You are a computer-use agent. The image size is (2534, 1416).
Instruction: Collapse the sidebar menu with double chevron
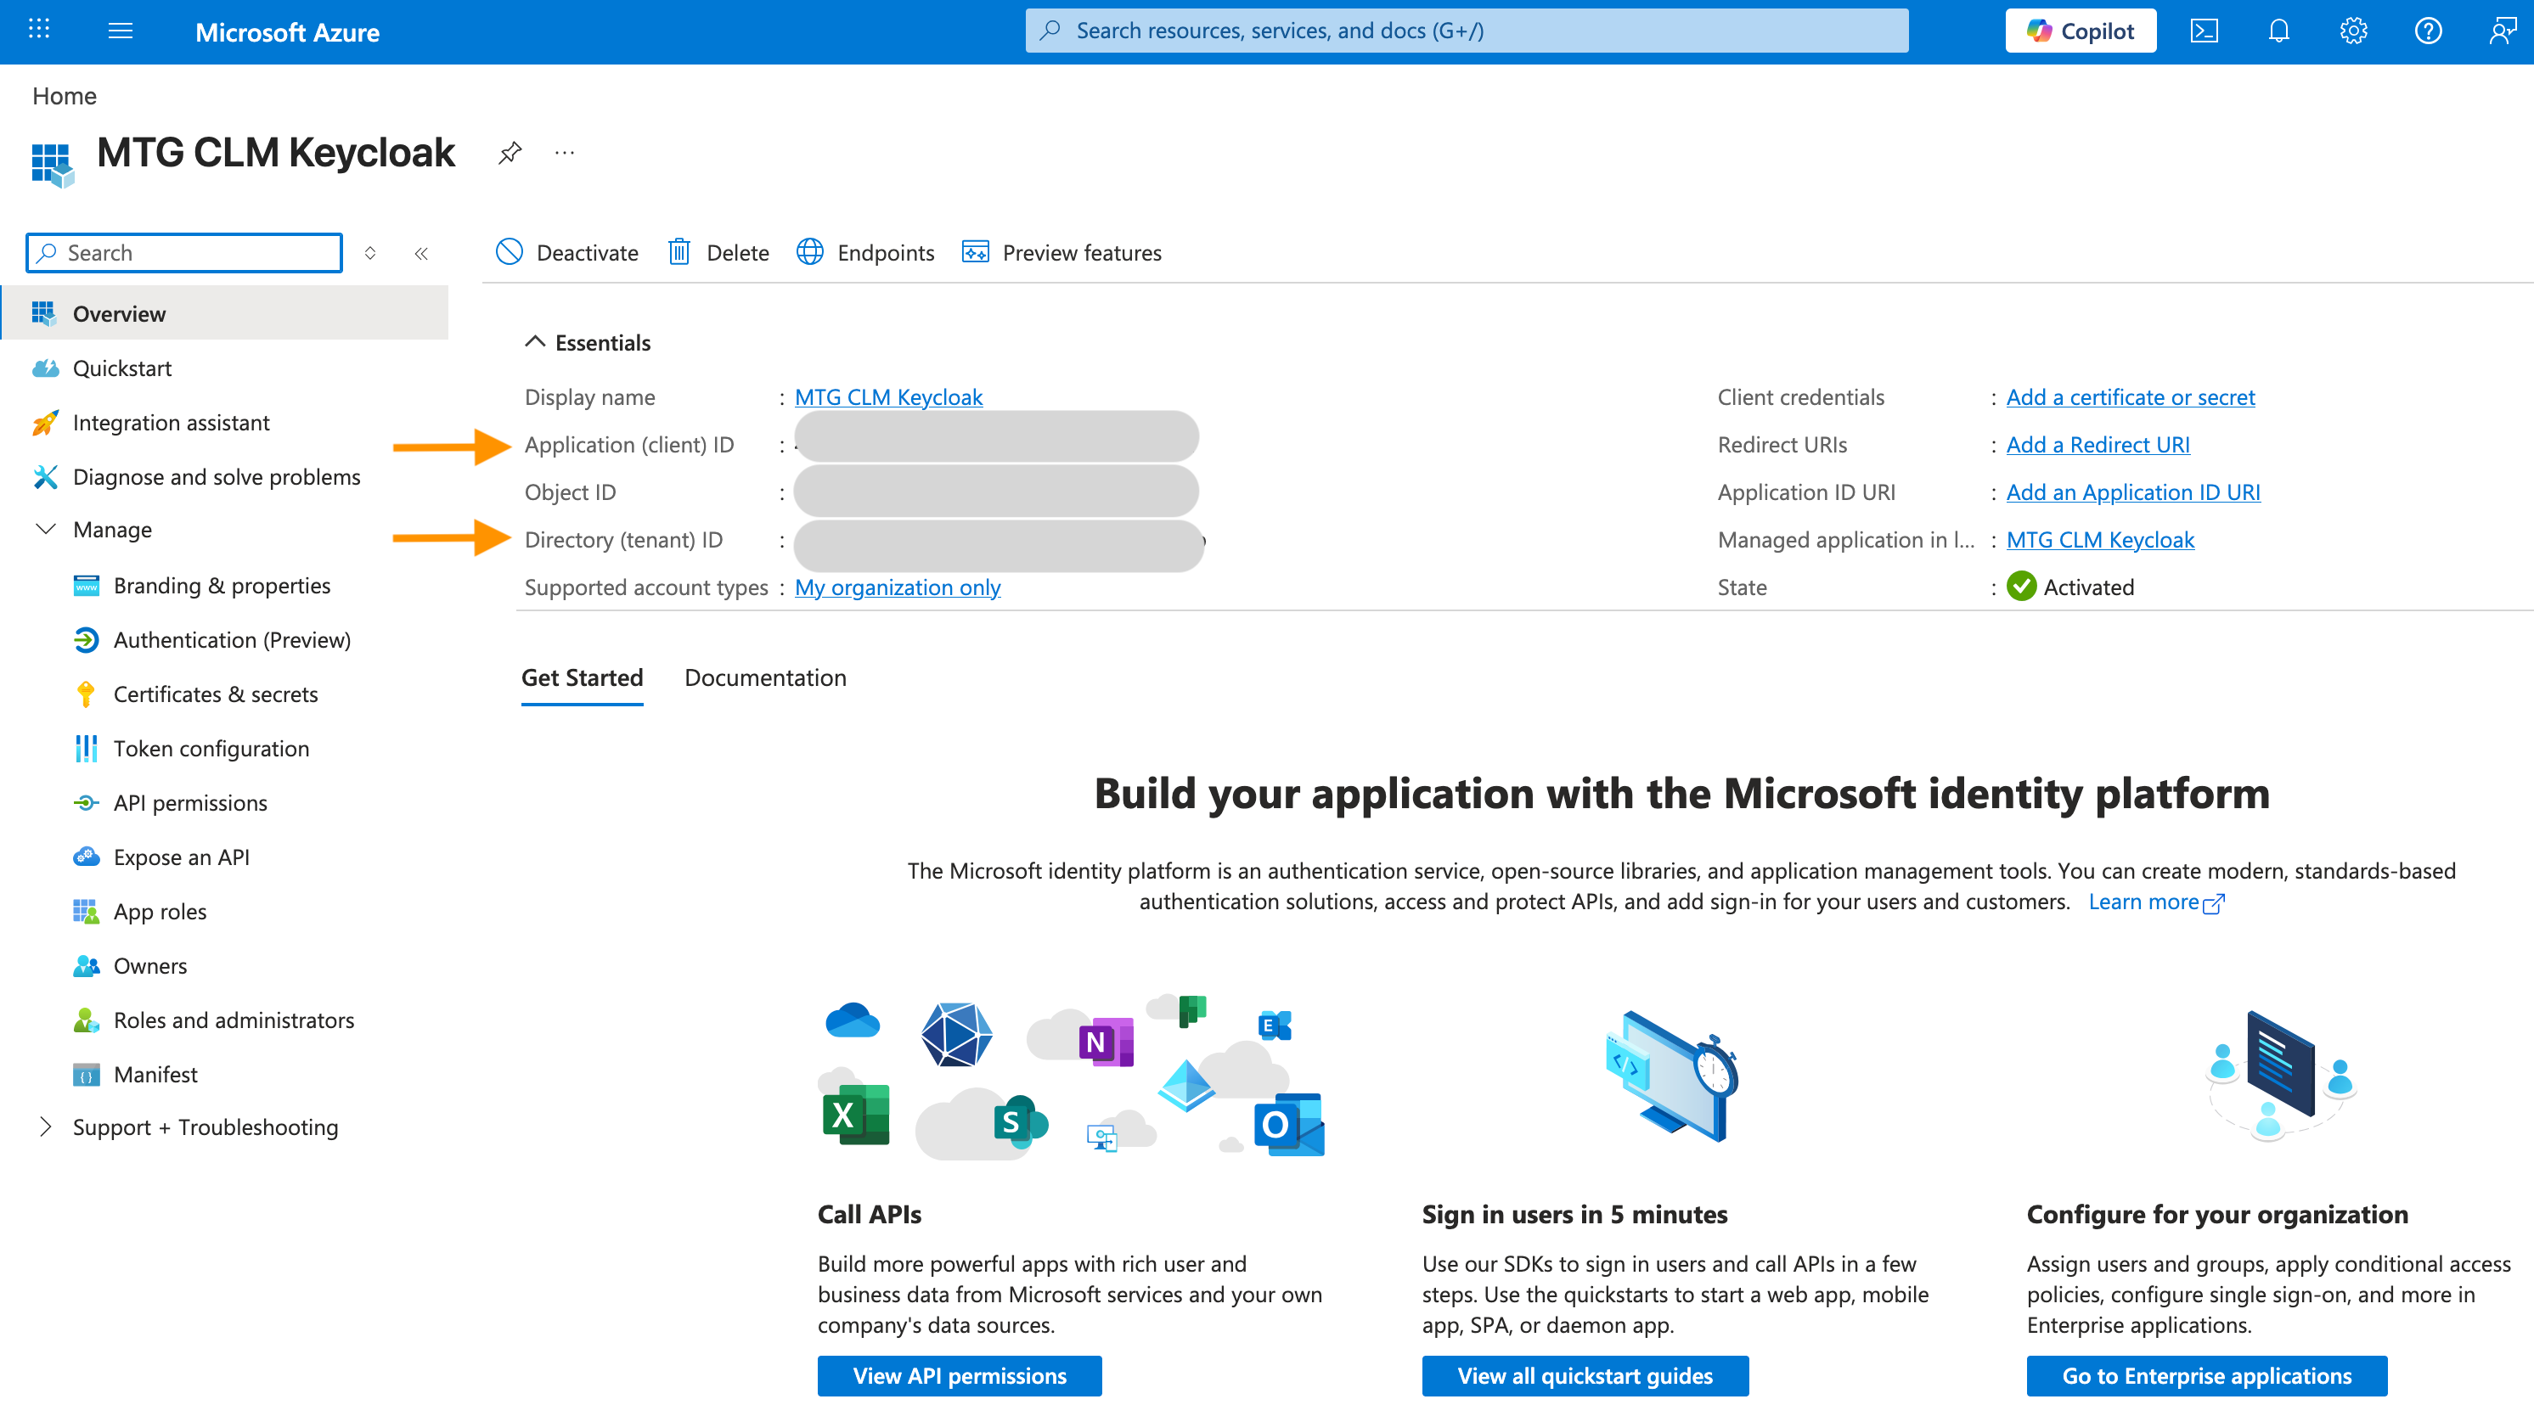(x=421, y=254)
